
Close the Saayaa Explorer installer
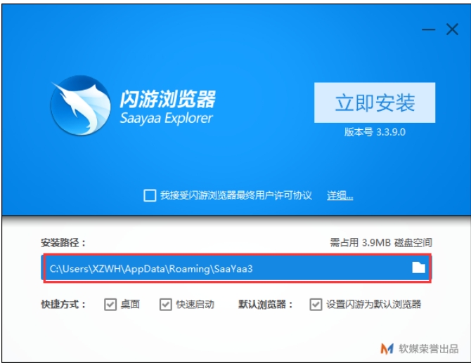(x=452, y=29)
